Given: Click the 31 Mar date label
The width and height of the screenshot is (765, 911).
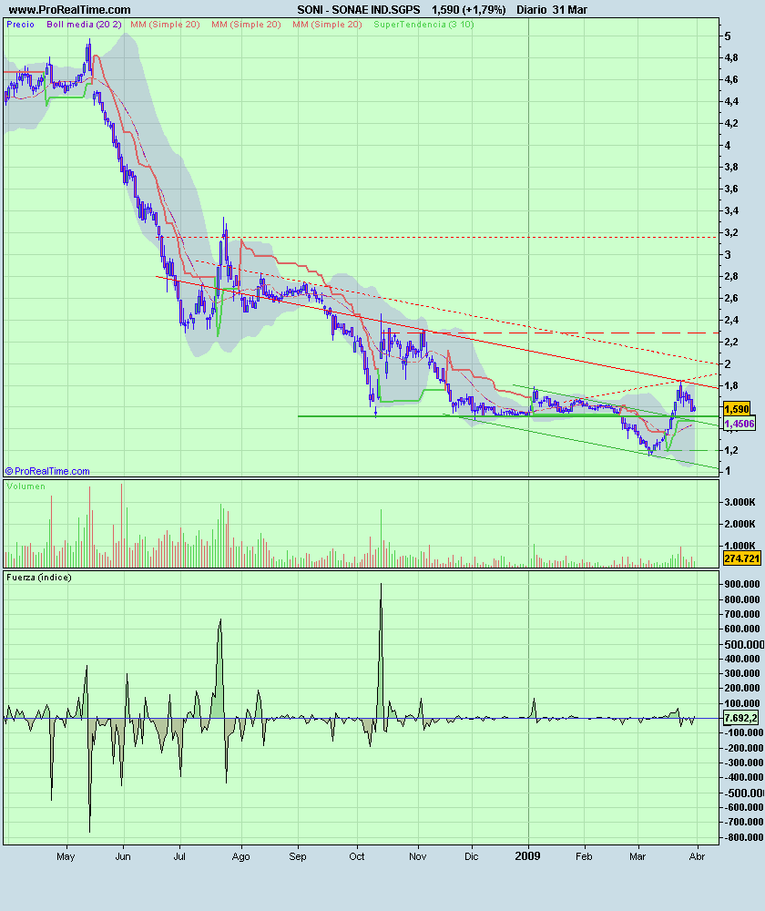Looking at the screenshot, I should [570, 10].
